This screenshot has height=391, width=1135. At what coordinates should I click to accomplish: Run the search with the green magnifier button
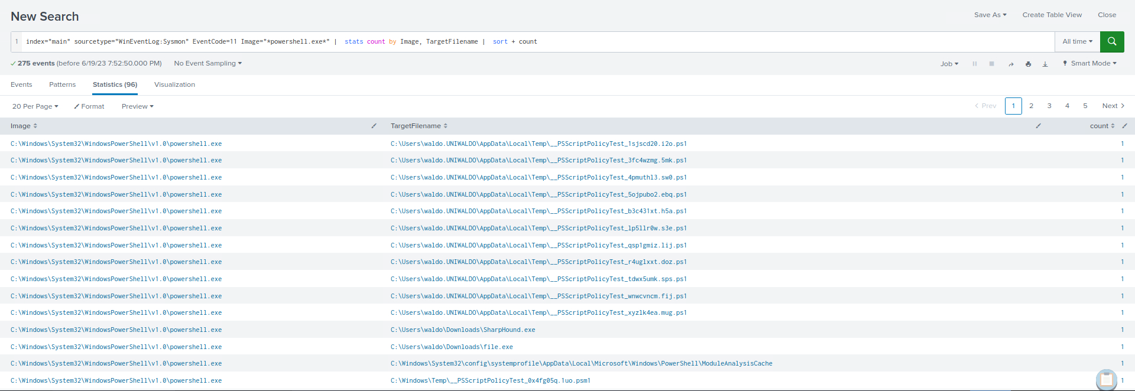coord(1111,41)
